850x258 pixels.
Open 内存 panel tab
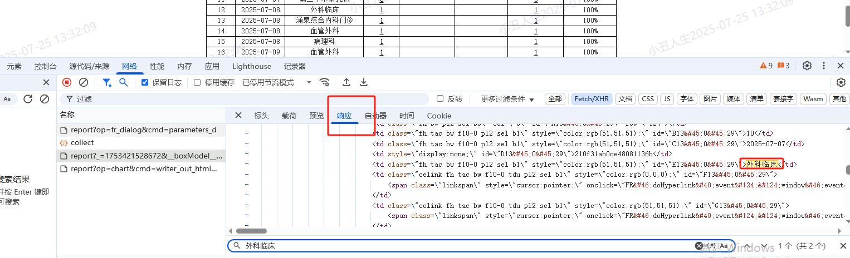184,66
